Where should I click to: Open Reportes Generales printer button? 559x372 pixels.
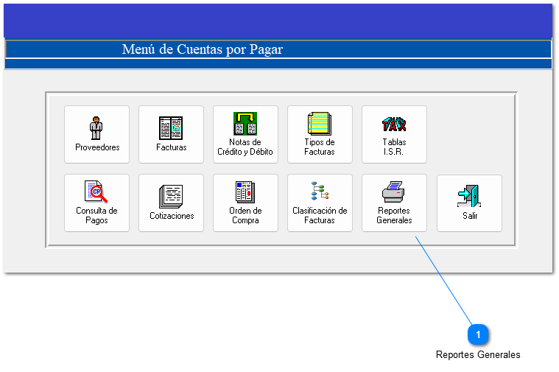pyautogui.click(x=394, y=203)
